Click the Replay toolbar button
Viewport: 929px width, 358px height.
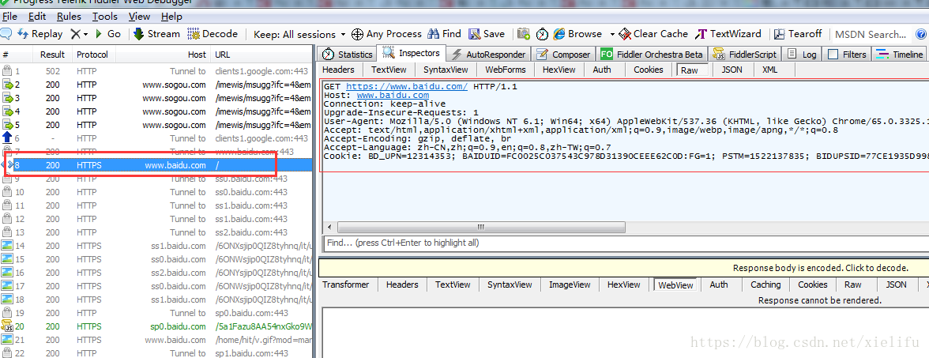(x=40, y=34)
